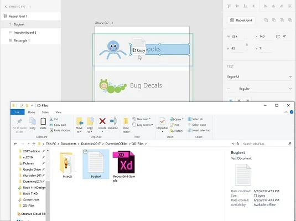Screen dimensions: 296x221
Task: Open the Easy access dropdown
Action: [x=143, y=125]
